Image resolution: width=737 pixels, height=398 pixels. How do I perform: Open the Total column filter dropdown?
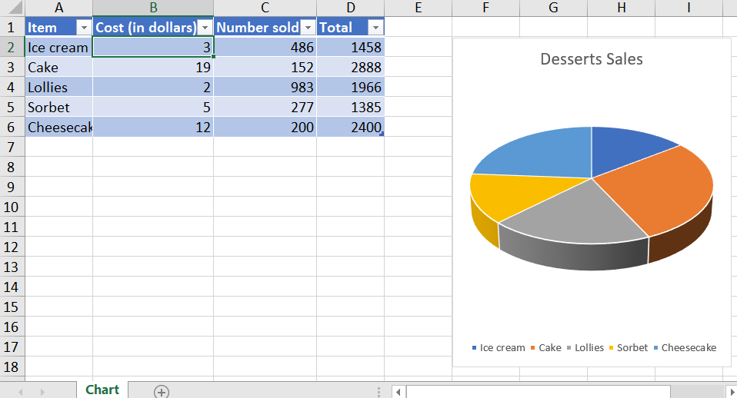tap(375, 28)
